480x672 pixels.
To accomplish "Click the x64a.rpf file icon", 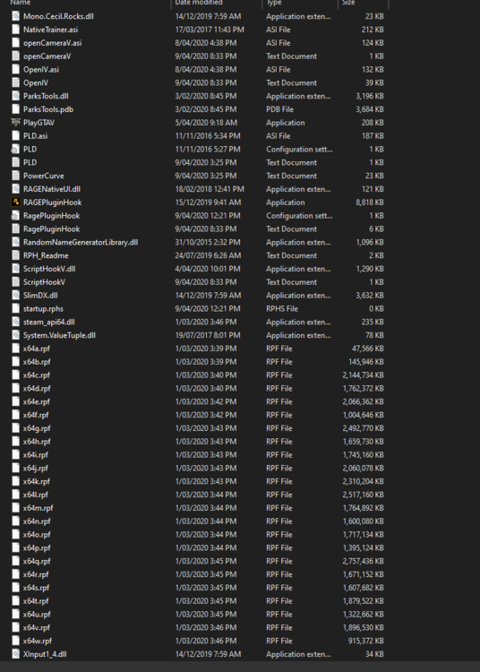I will click(15, 349).
